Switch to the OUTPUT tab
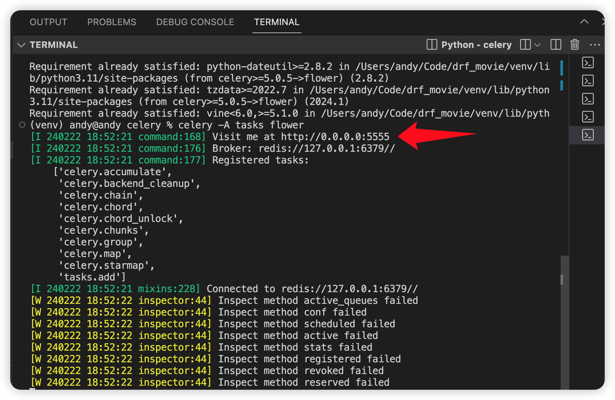 point(48,22)
